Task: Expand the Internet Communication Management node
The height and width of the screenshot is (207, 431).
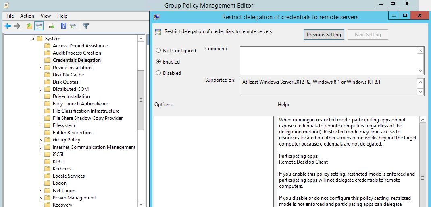Action: coord(41,147)
